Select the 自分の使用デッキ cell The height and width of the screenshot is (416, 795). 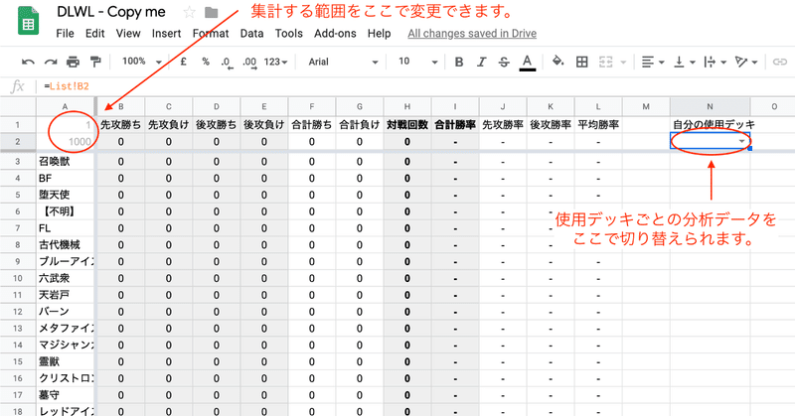click(x=710, y=125)
